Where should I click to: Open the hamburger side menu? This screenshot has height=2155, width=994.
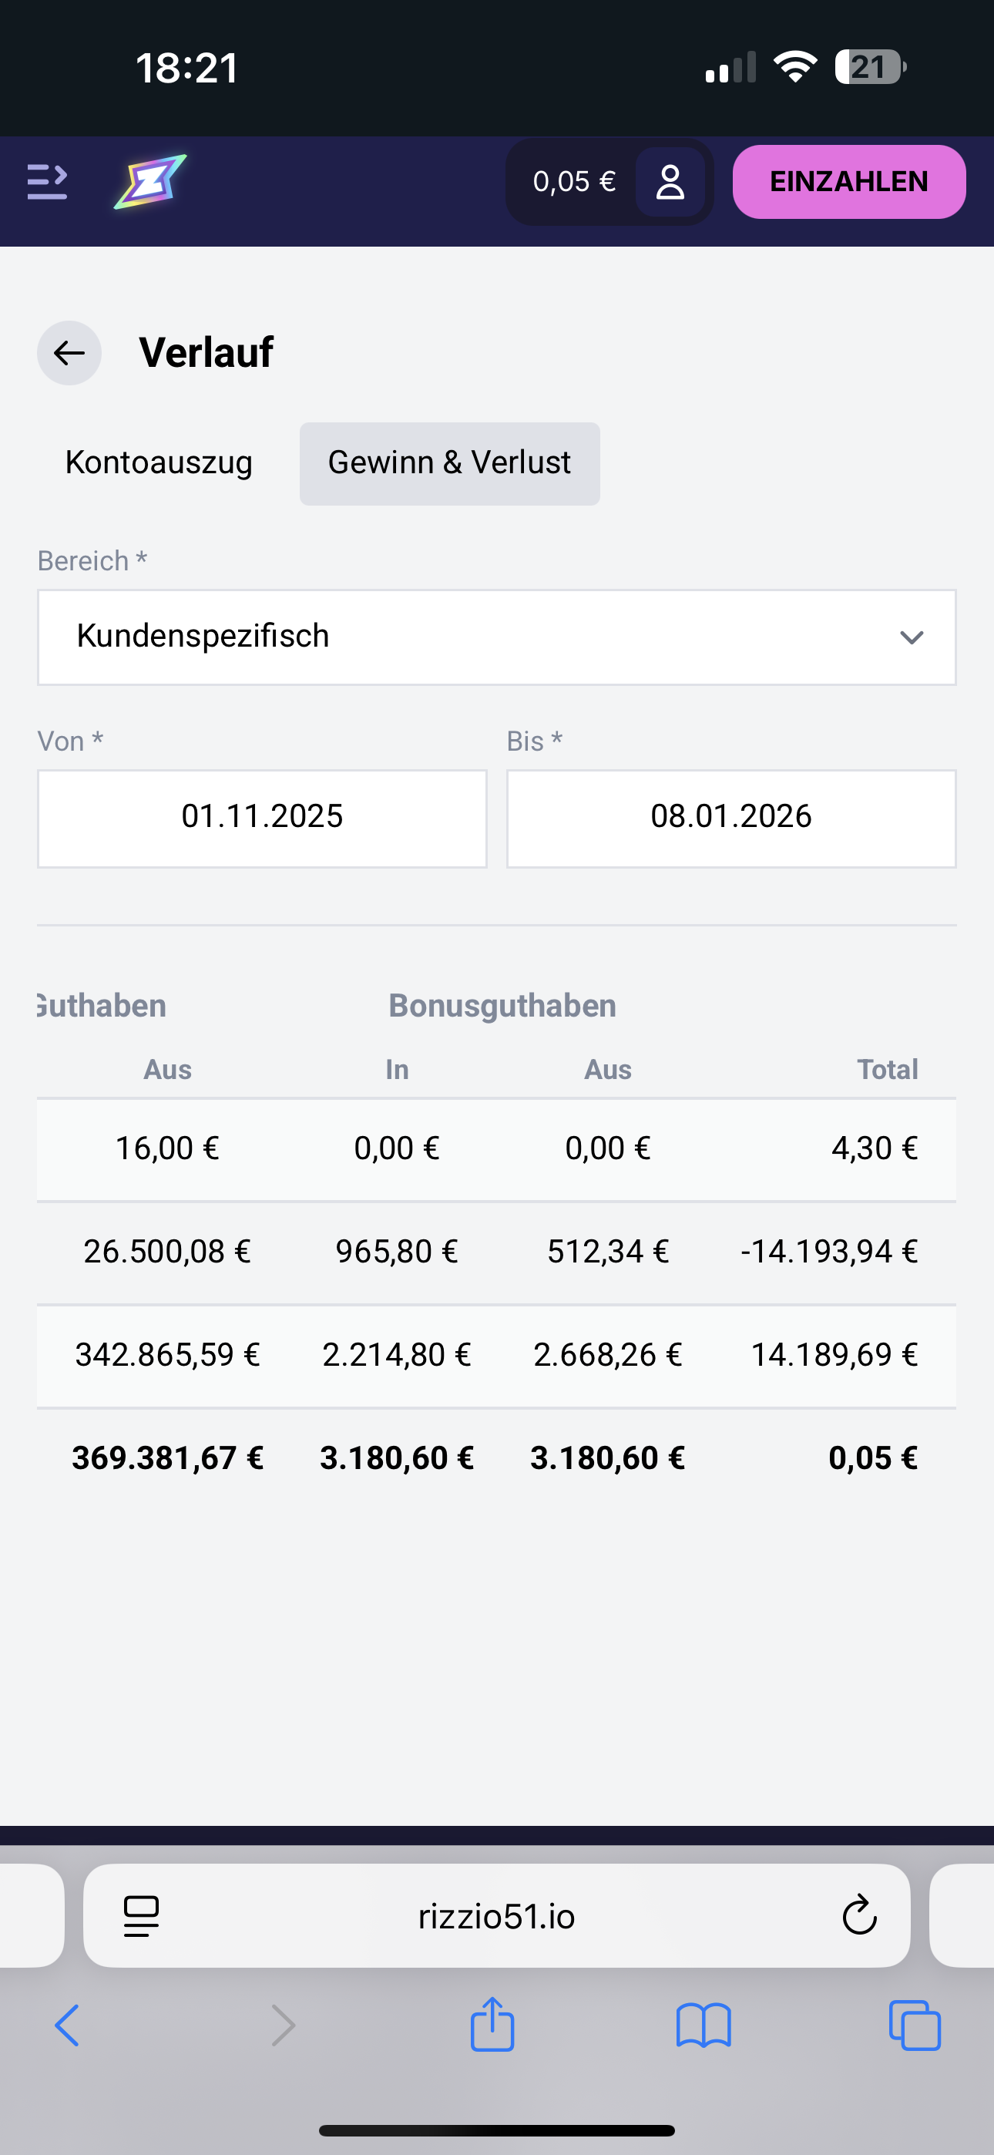pyautogui.click(x=47, y=182)
